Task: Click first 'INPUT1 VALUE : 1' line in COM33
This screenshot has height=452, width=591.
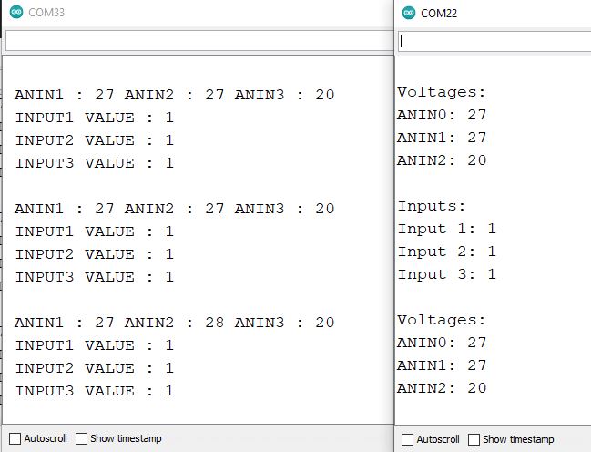Action: (x=94, y=118)
